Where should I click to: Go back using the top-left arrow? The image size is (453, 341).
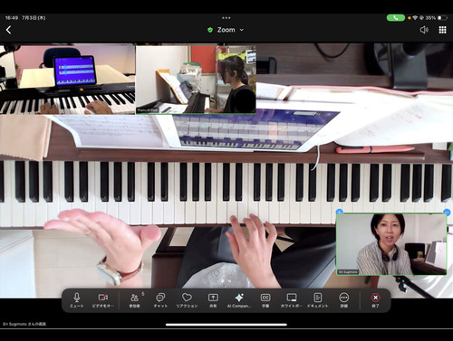click(8, 30)
